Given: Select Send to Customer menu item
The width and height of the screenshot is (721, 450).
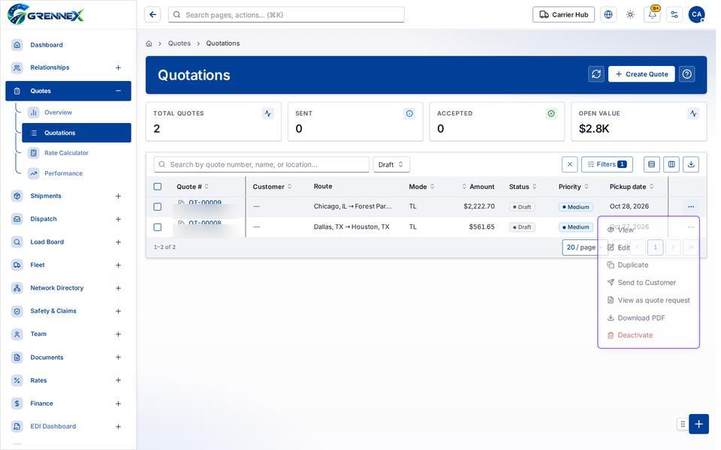Looking at the screenshot, I should pos(648,283).
